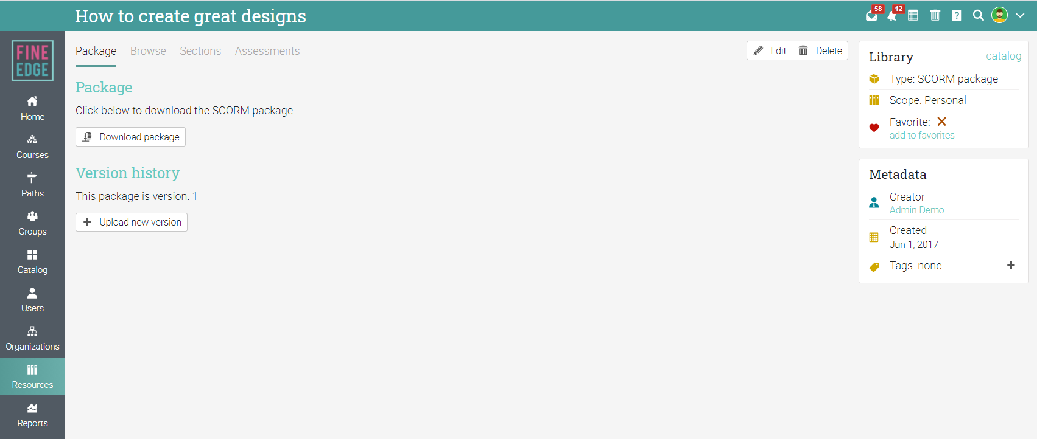The width and height of the screenshot is (1037, 439).
Task: Open the notifications bell icon
Action: tap(892, 16)
